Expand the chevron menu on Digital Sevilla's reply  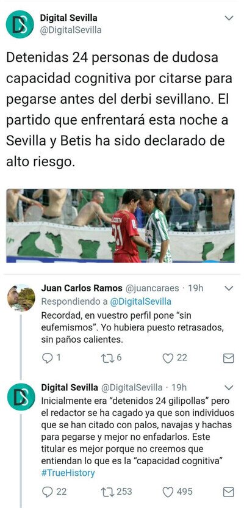[229, 387]
